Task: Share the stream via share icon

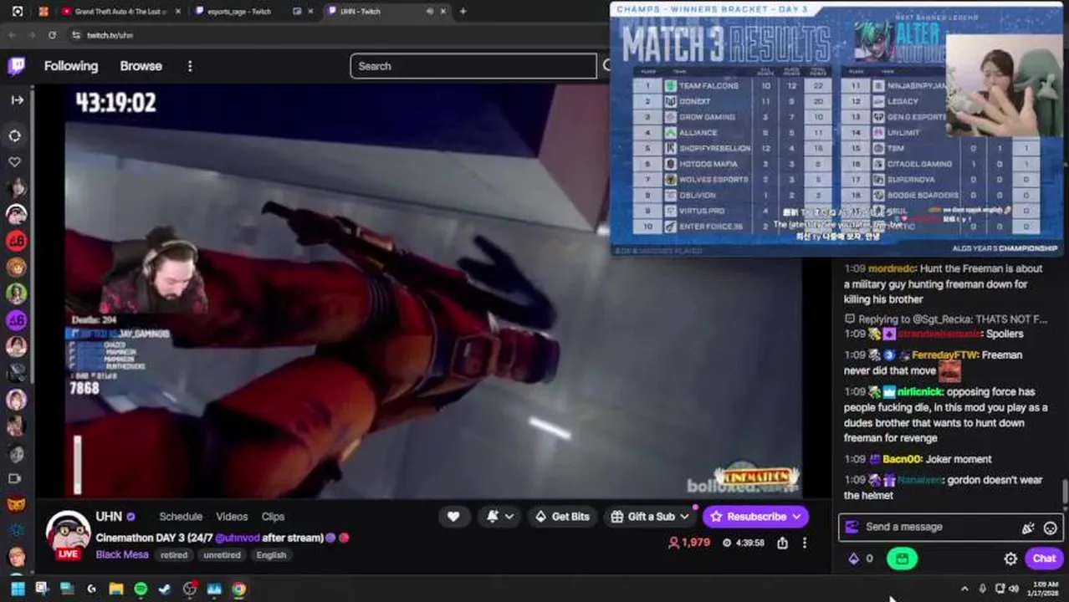Action: click(x=782, y=543)
